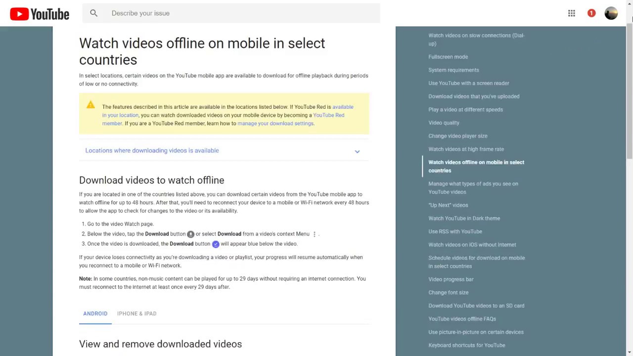Click the 'View and remove downloaded videos' heading
Viewport: 633px width, 356px height.
pyautogui.click(x=160, y=344)
